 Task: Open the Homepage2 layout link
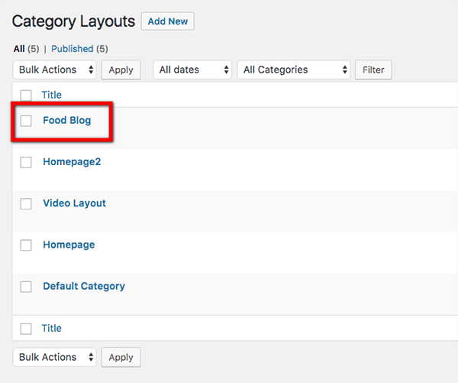[72, 162]
